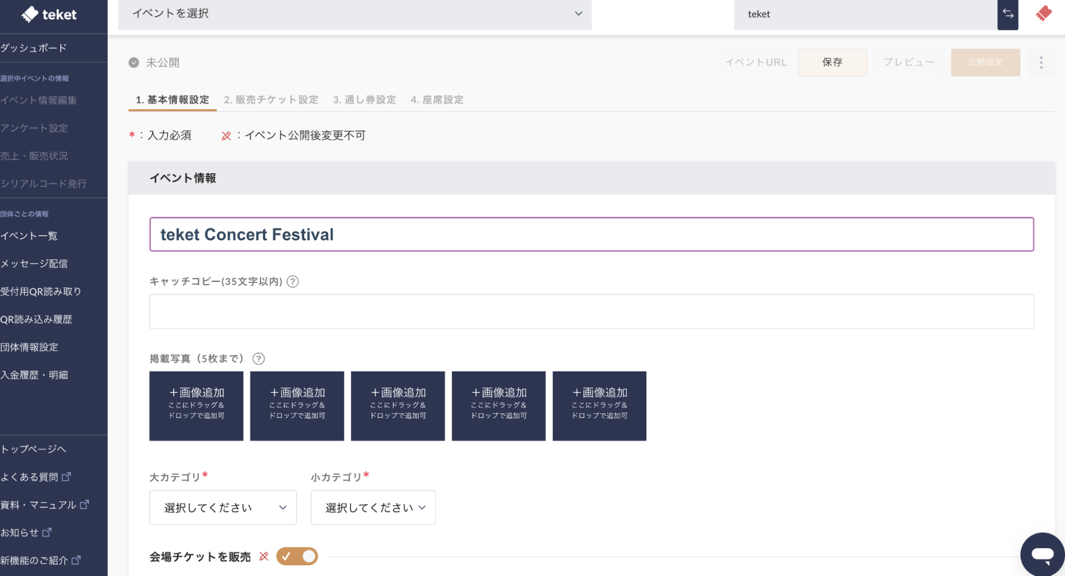Viewport: 1065px width, 576px height.
Task: Click the third 画像追加 upload tile
Action: (398, 406)
